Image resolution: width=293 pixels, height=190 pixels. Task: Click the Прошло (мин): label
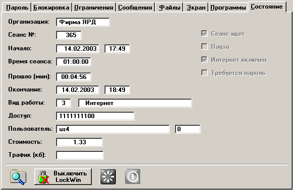tap(29, 76)
